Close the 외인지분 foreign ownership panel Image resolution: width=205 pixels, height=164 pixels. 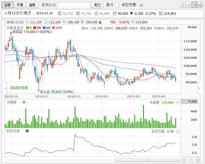[x=177, y=131]
